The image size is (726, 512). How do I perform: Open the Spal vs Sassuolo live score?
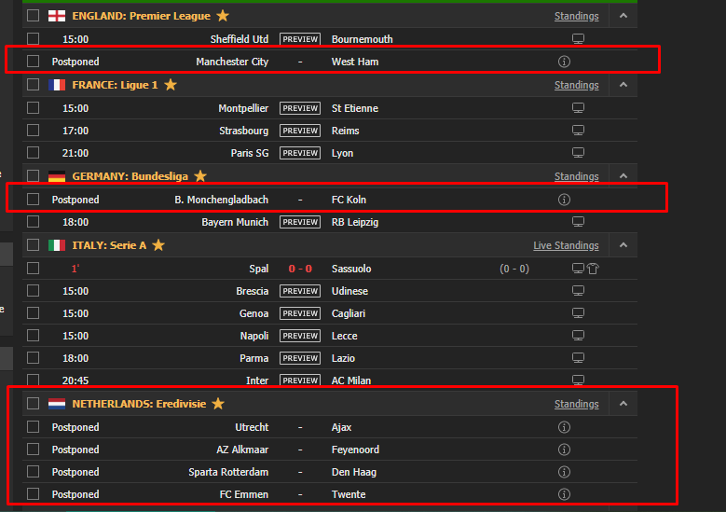point(300,269)
